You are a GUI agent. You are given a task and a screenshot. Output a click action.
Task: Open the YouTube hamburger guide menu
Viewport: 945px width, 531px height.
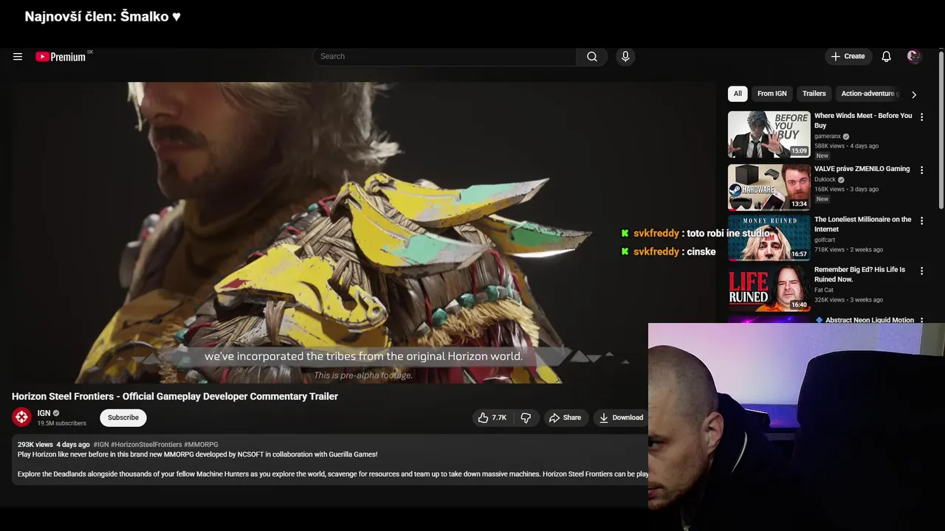point(18,57)
